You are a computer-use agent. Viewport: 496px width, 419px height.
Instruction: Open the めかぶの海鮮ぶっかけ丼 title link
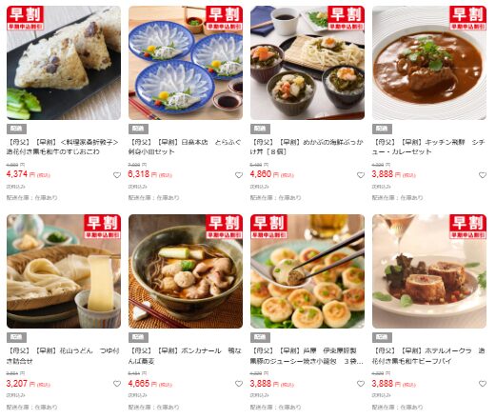[x=307, y=147]
